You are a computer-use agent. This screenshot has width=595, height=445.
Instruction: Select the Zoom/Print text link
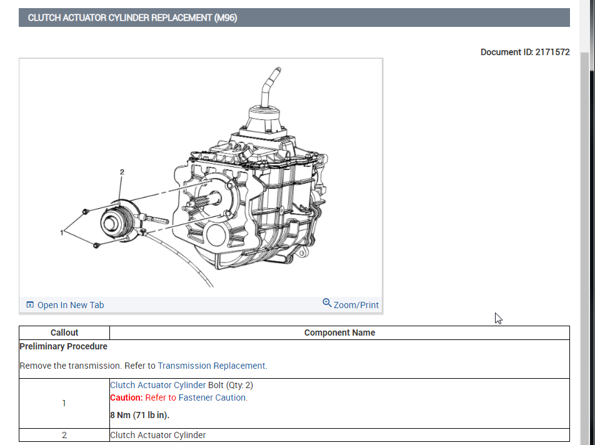pyautogui.click(x=356, y=305)
